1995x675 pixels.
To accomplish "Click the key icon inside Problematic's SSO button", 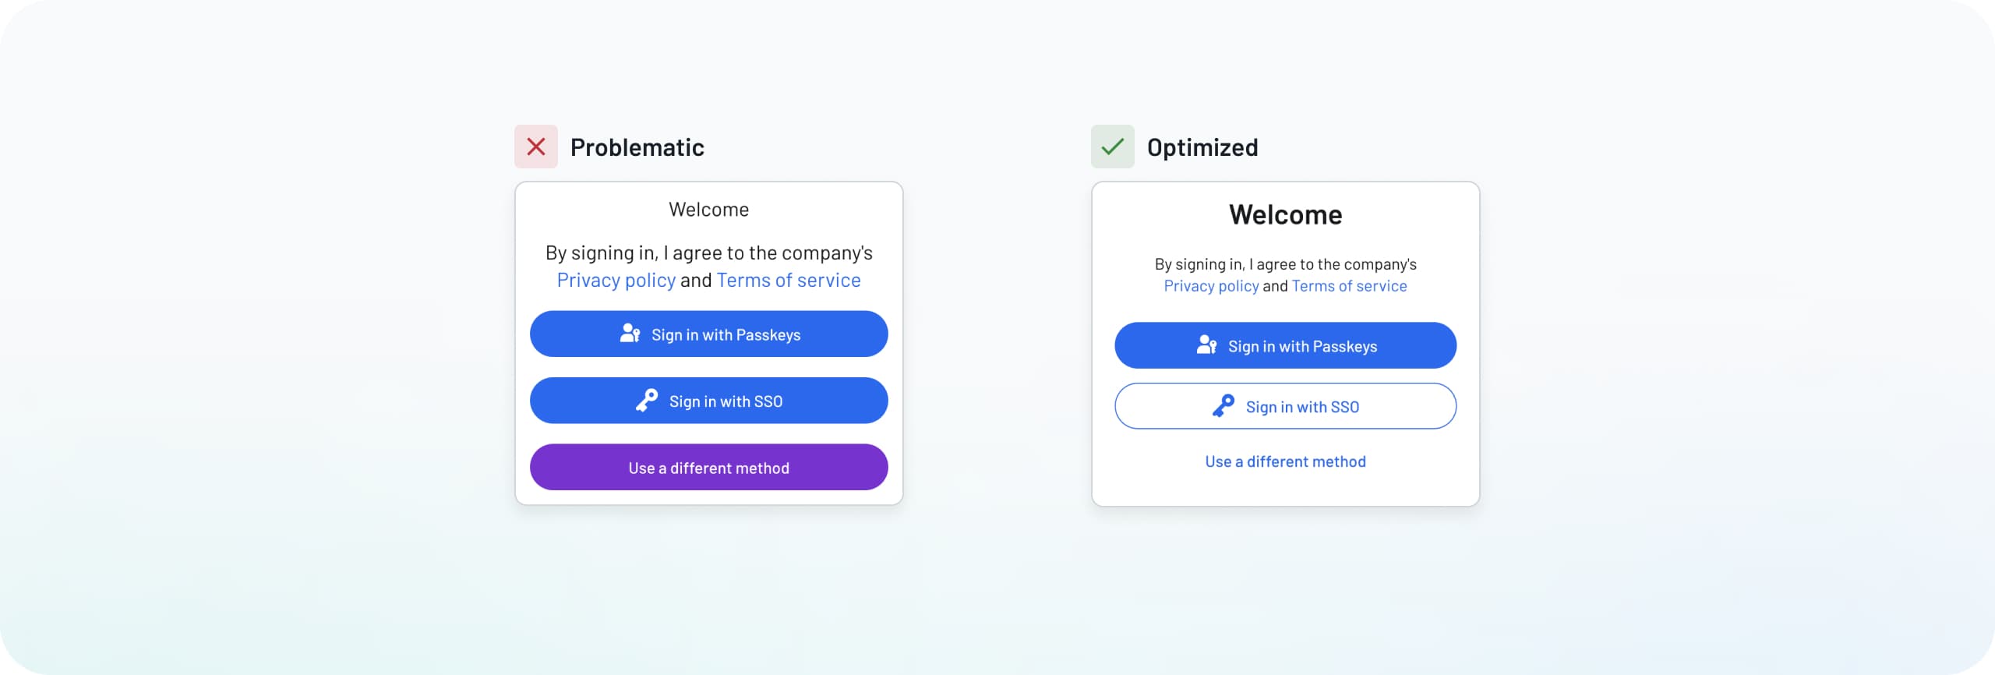I will [x=646, y=401].
